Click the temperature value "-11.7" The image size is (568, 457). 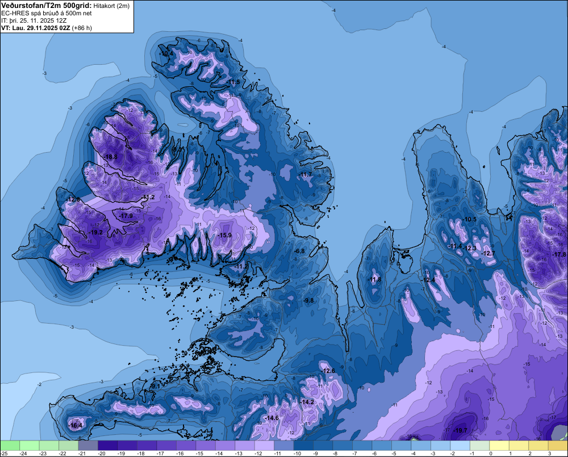coord(306,174)
